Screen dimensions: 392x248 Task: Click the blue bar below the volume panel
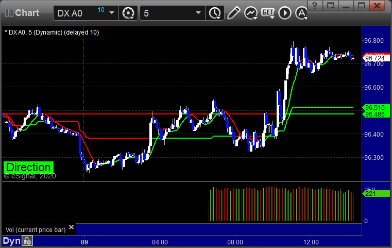pyautogui.click(x=219, y=229)
